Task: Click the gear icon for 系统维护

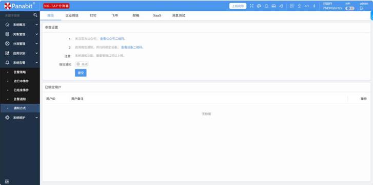Action: [x=7, y=118]
